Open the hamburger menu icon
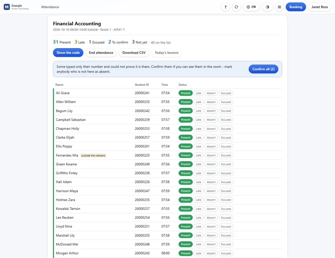 click(x=279, y=7)
